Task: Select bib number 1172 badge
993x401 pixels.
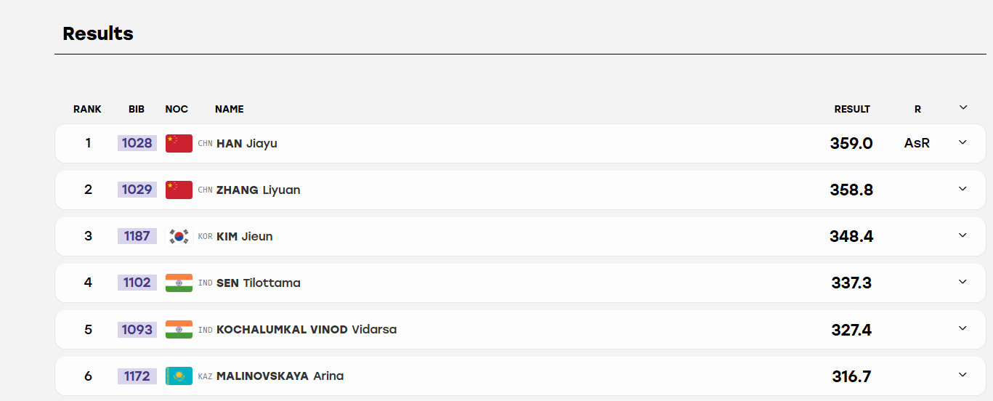Action: (x=137, y=376)
